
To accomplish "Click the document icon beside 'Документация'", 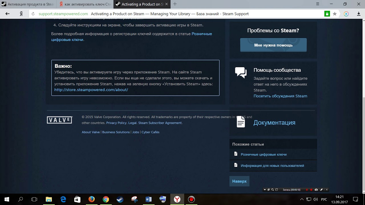I will point(241,122).
